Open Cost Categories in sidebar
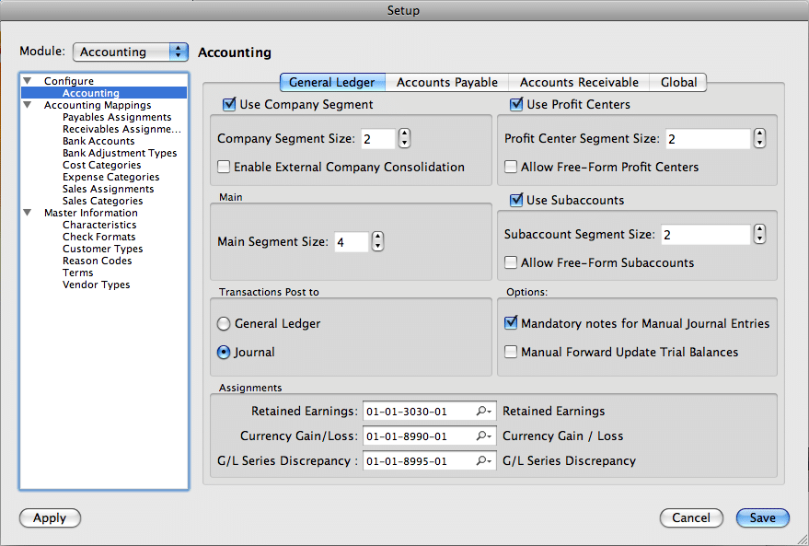 101,165
